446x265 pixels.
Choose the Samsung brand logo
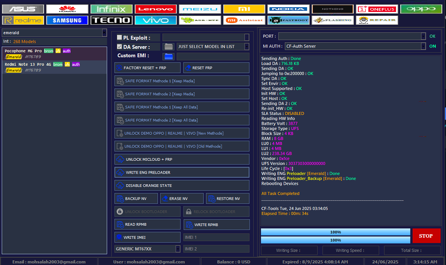pyautogui.click(x=67, y=20)
